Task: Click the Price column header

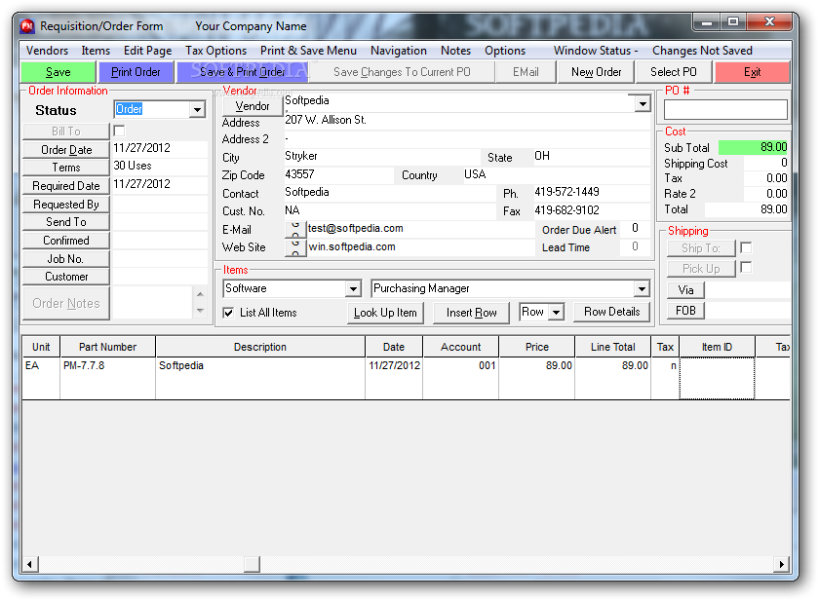Action: click(537, 347)
